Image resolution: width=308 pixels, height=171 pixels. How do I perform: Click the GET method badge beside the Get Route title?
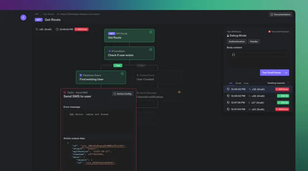pyautogui.click(x=38, y=20)
